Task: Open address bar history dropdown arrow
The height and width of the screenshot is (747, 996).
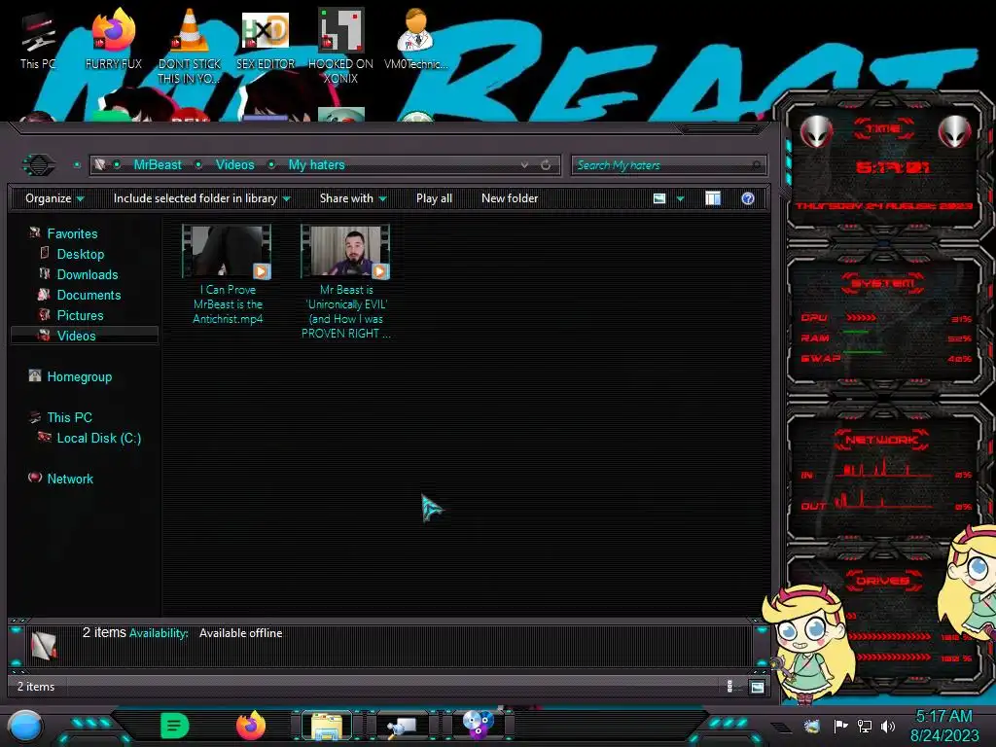Action: [x=524, y=165]
